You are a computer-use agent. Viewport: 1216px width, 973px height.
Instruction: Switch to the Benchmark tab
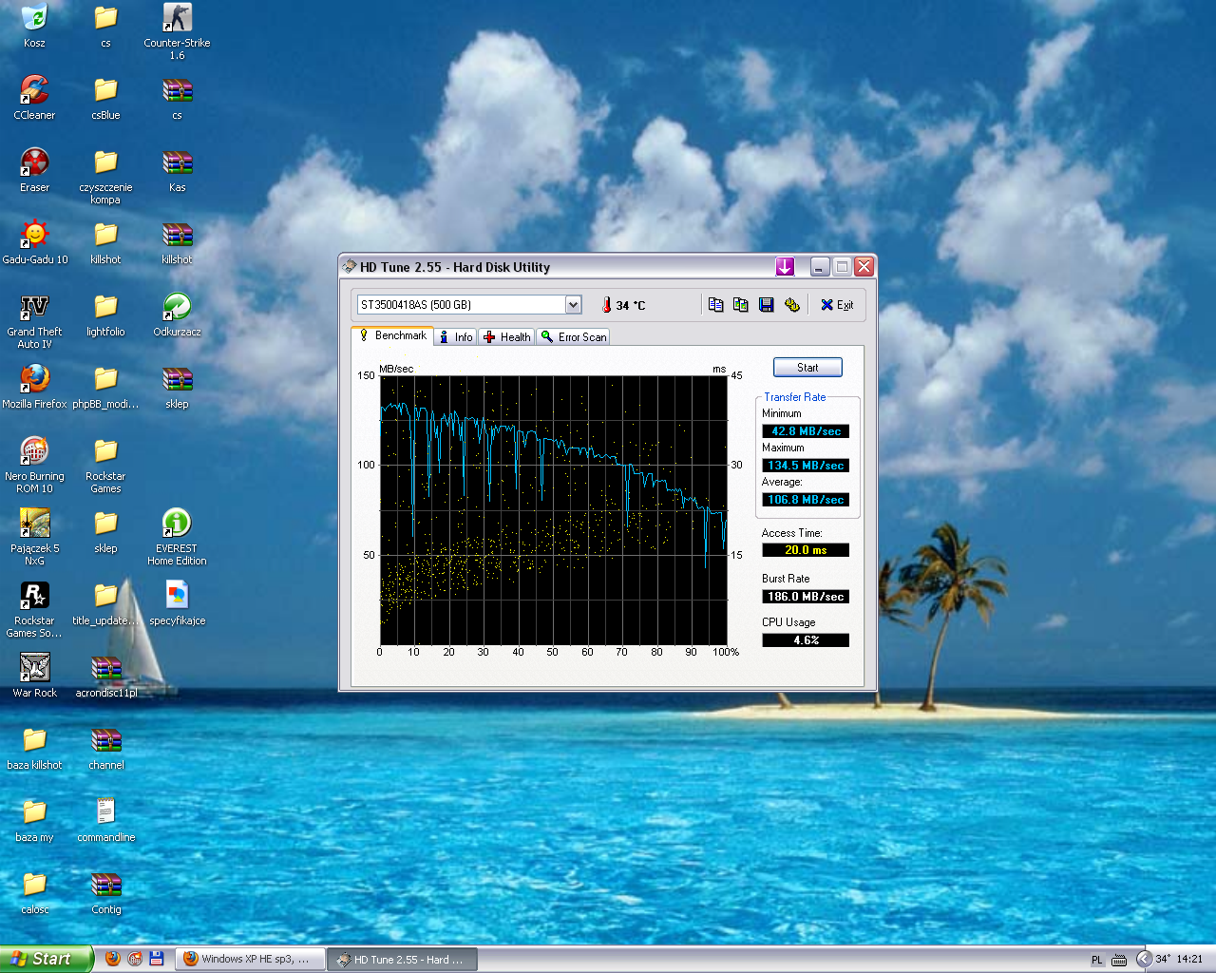tap(393, 335)
